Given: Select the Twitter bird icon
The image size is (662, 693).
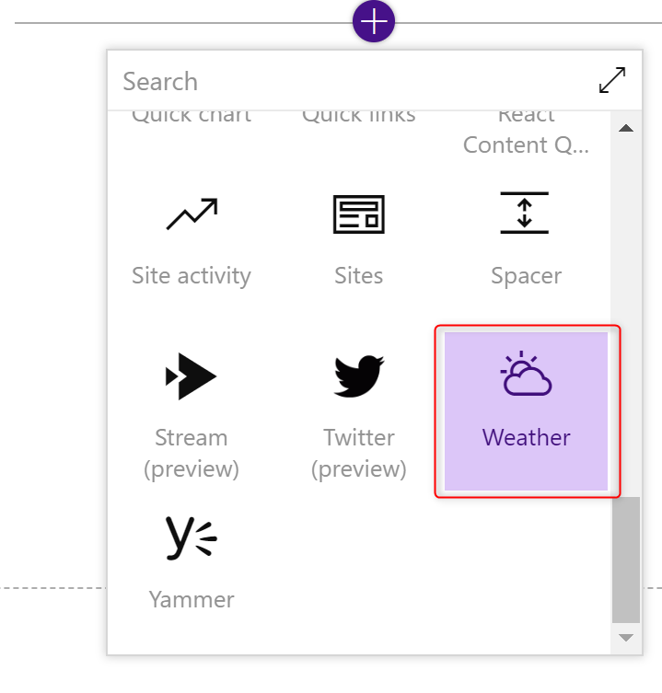Looking at the screenshot, I should [359, 376].
